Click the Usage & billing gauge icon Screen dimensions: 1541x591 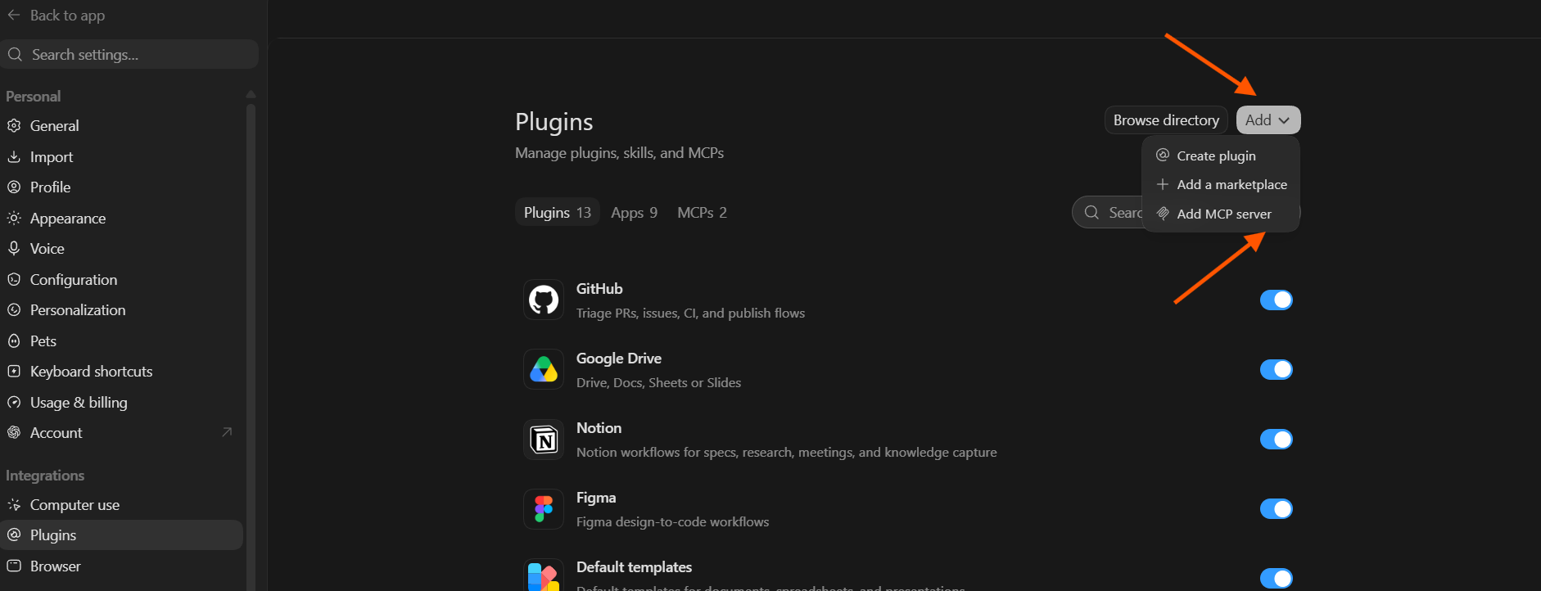14,402
